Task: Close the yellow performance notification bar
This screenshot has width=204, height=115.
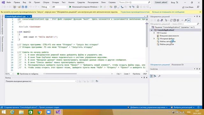Action: pyautogui.click(x=200, y=12)
